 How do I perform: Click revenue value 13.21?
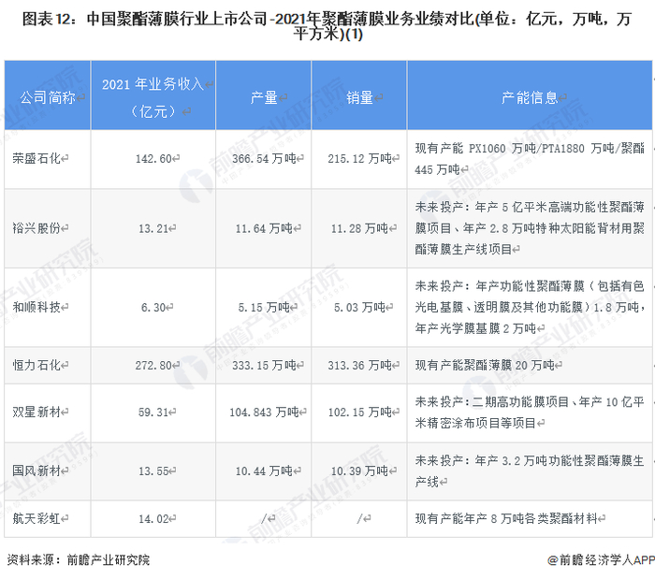pyautogui.click(x=153, y=229)
